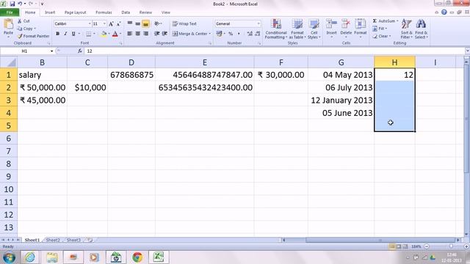Switch to the Page Layout tab
The image size is (470, 264).
coord(75,12)
